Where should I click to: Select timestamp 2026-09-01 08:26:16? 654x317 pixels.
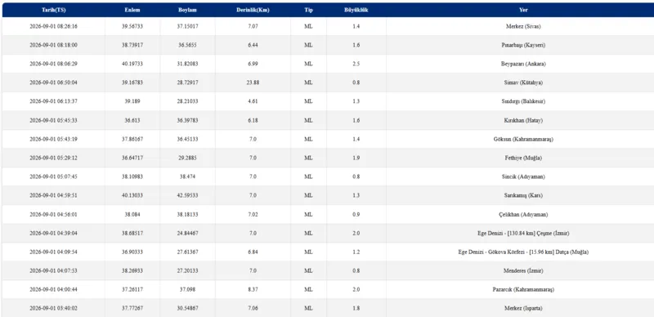(53, 26)
